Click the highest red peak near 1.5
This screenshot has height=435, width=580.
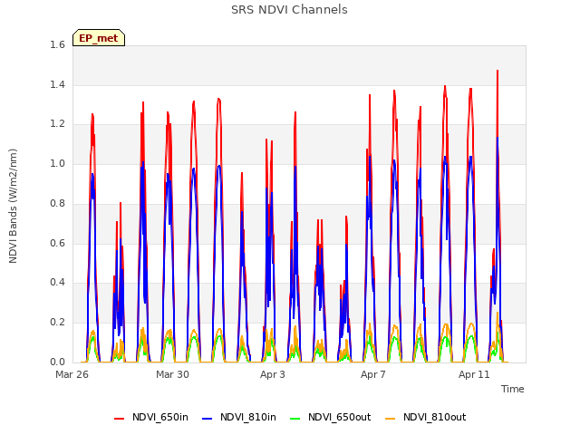point(498,71)
